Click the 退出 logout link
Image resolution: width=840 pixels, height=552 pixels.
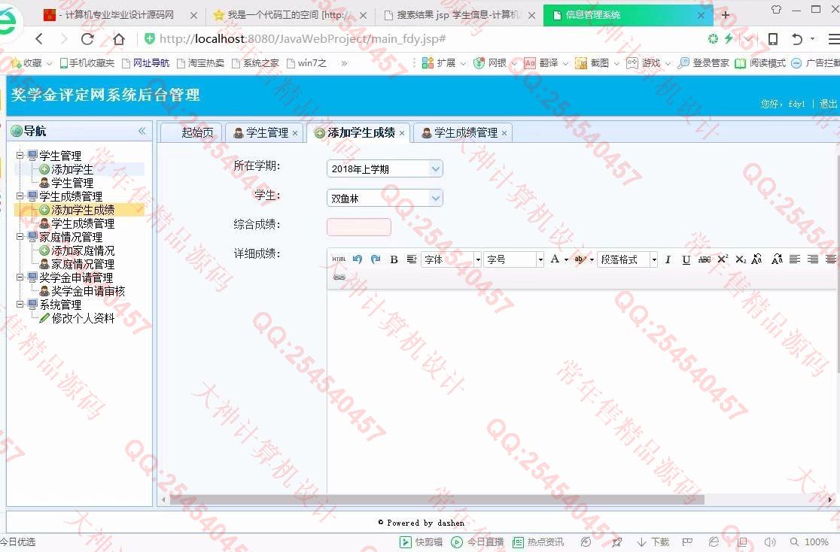click(x=828, y=104)
